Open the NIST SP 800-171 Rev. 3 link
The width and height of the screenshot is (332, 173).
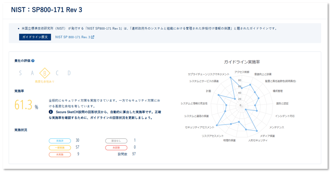73,37
